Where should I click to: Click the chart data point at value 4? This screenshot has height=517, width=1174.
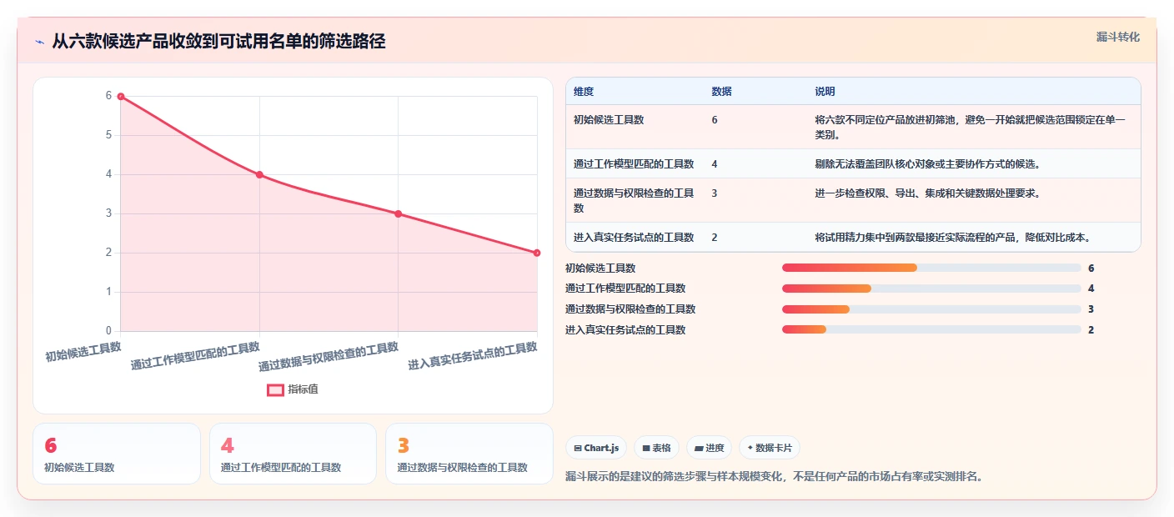(260, 175)
